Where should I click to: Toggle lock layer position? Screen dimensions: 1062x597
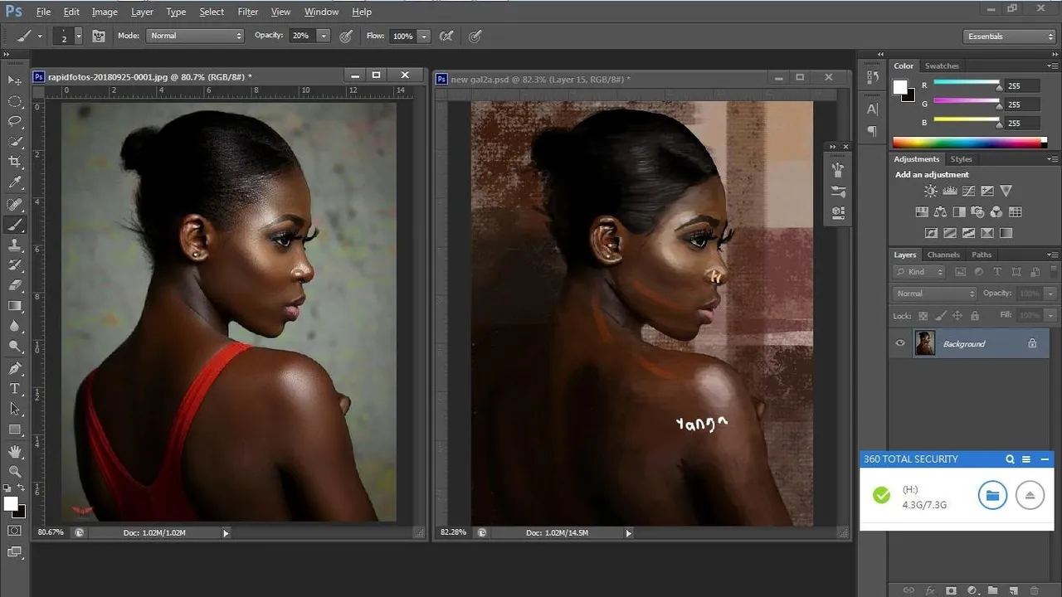click(x=957, y=316)
